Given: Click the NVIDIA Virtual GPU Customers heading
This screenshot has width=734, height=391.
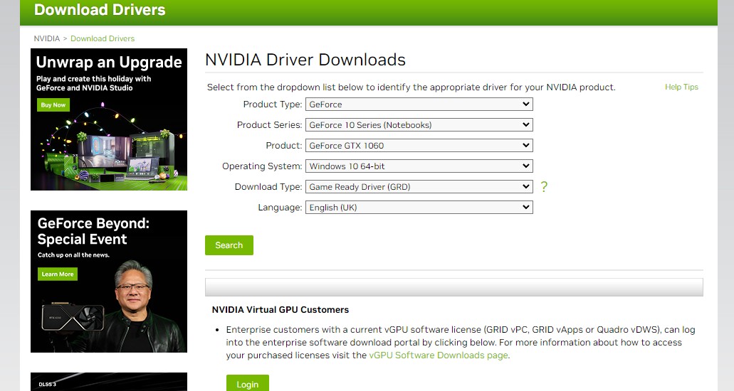Looking at the screenshot, I should click(281, 310).
